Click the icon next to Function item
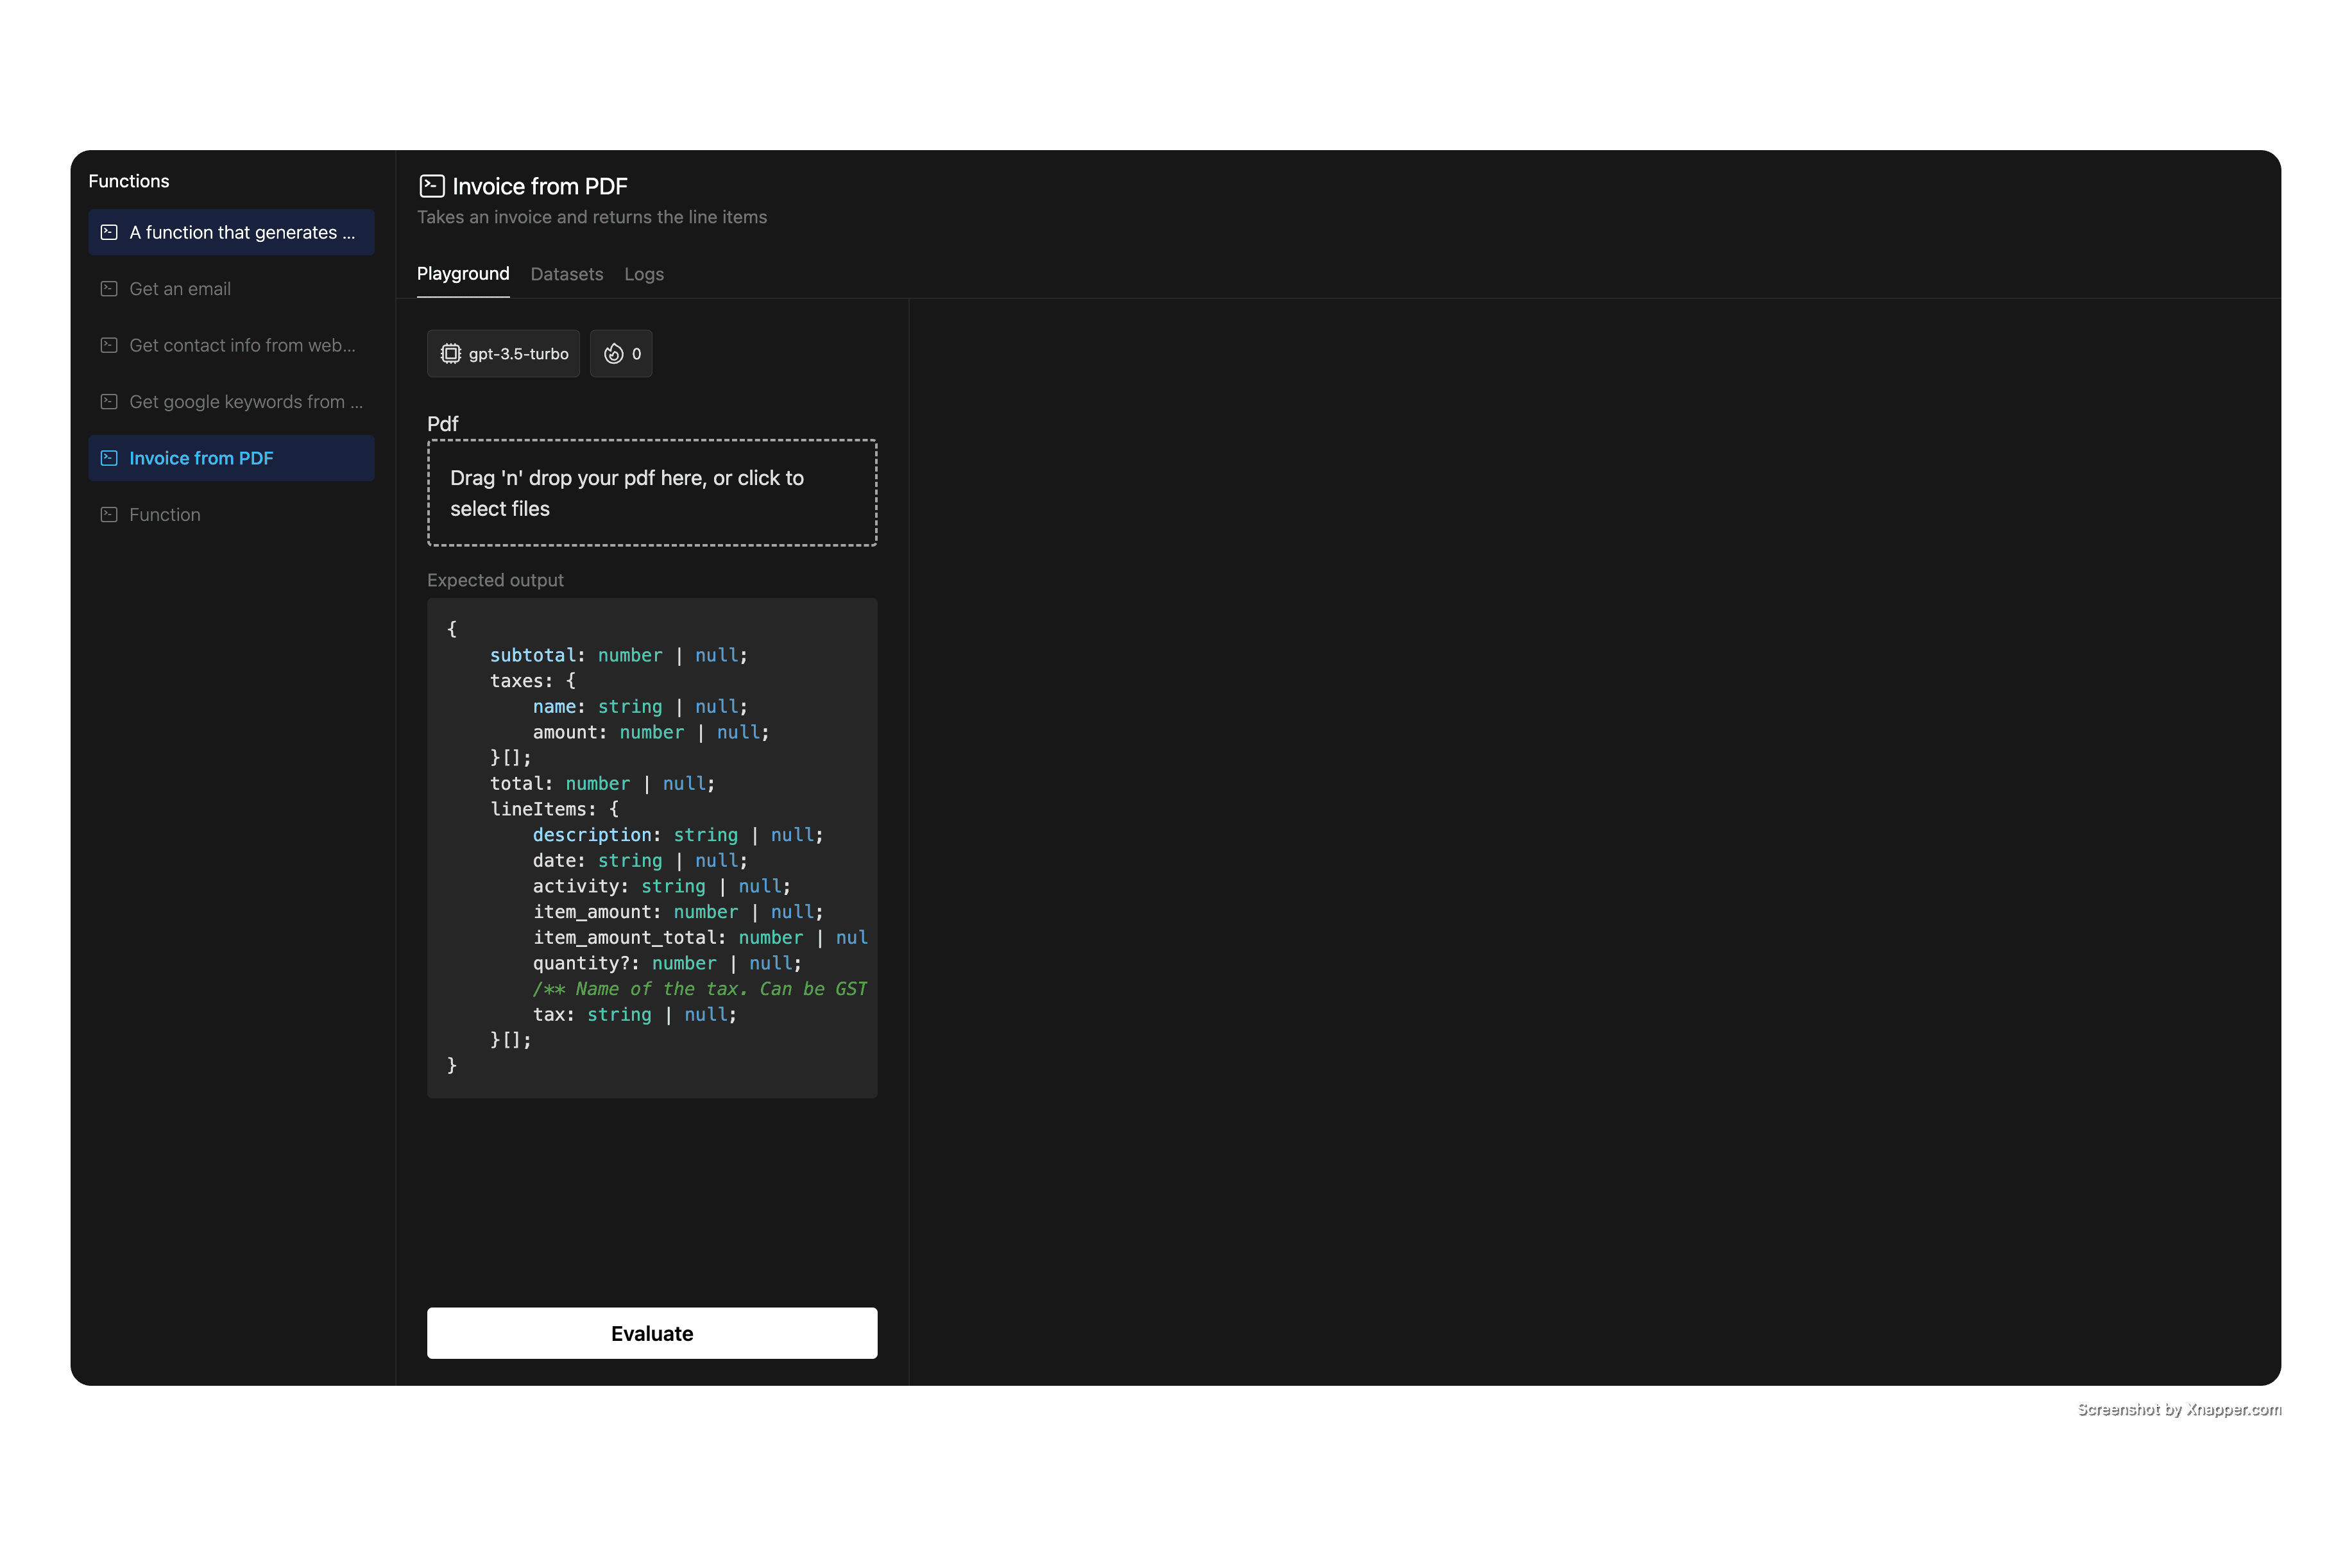 tap(109, 515)
